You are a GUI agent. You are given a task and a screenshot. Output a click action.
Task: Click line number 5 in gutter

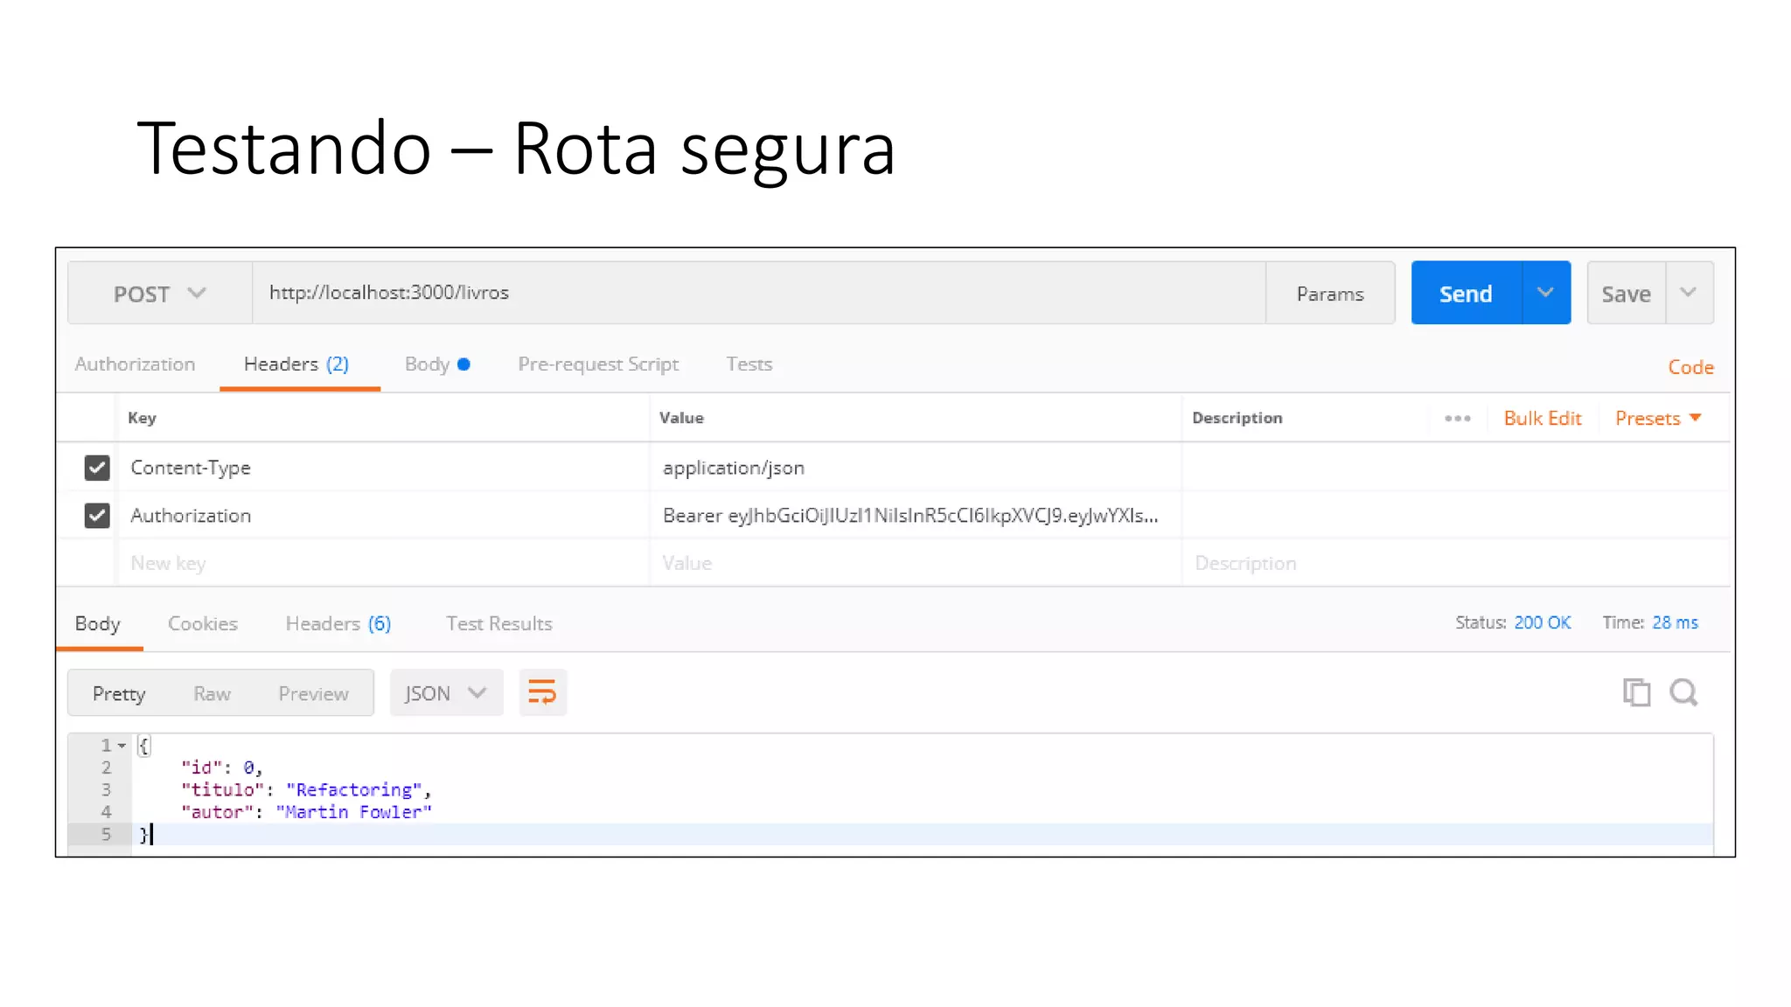(106, 835)
